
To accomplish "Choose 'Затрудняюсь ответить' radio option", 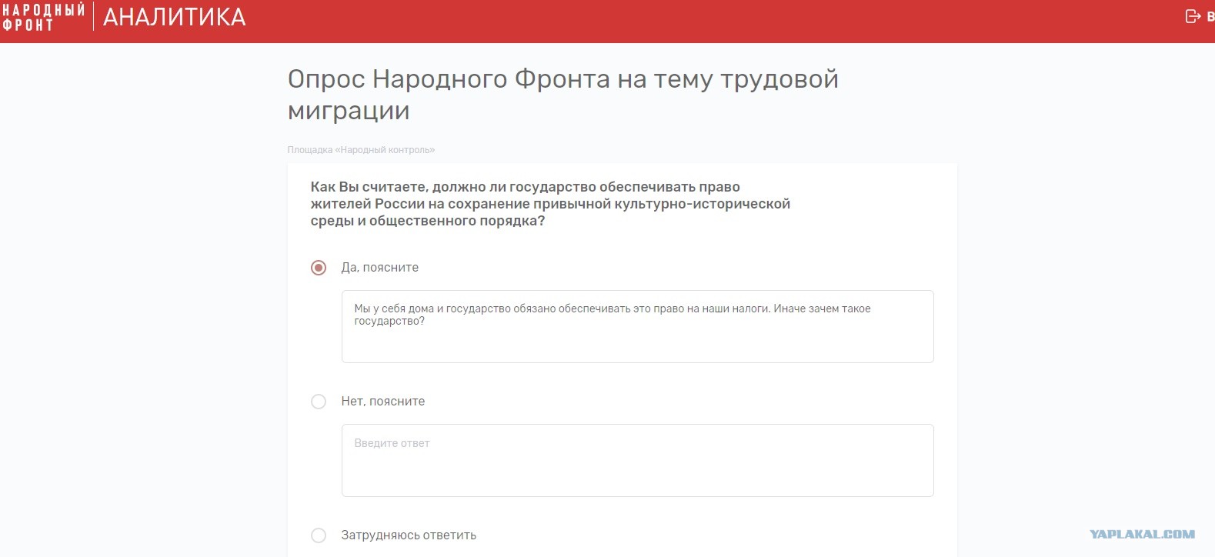I will coord(319,535).
